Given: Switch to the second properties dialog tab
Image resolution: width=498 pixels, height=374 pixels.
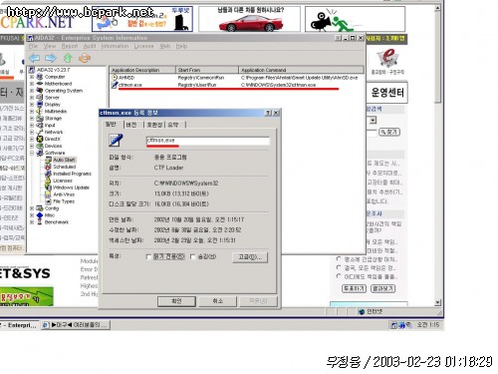Looking at the screenshot, I should coord(131,125).
